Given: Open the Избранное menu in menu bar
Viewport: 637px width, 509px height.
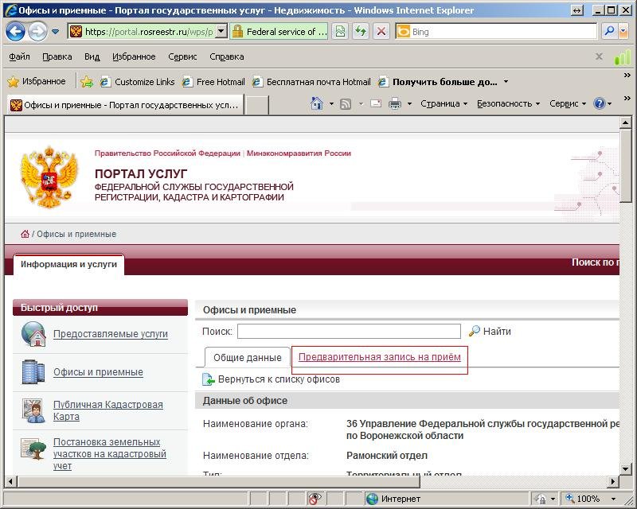Looking at the screenshot, I should [133, 57].
